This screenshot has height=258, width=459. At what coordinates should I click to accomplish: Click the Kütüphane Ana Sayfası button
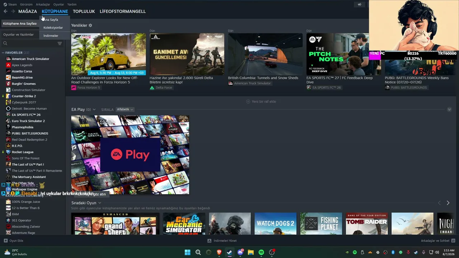[20, 24]
